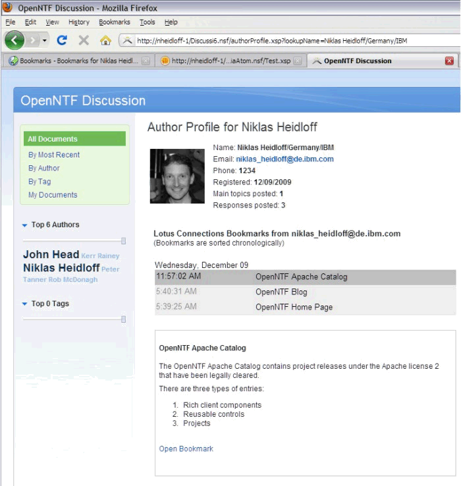Click the OpenNTF Apache Catalog preview title
This screenshot has width=461, height=486.
202,348
